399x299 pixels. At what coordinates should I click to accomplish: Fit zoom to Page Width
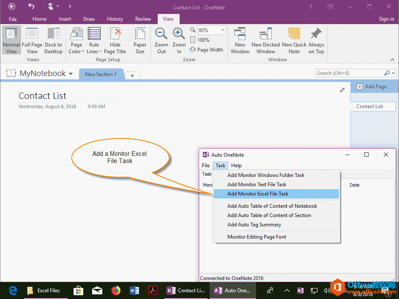pos(206,49)
